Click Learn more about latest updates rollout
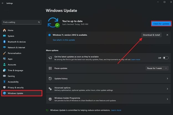The height and width of the screenshot is (115, 173). point(136,59)
